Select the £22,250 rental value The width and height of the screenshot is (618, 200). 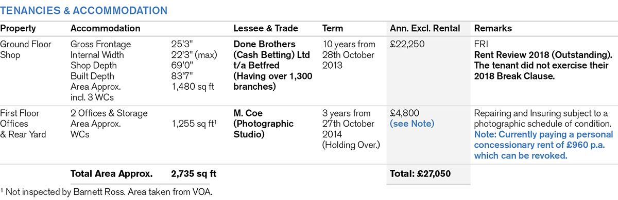pos(408,45)
